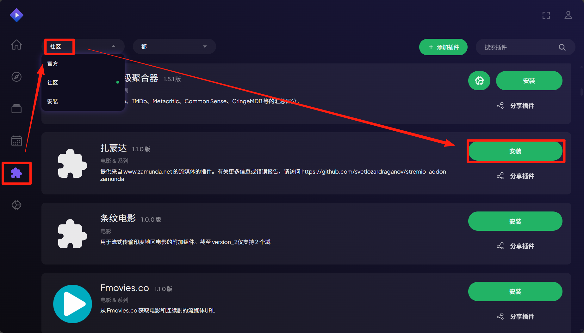Open the Calendar icon in sidebar
Viewport: 584px width, 333px height.
point(16,141)
